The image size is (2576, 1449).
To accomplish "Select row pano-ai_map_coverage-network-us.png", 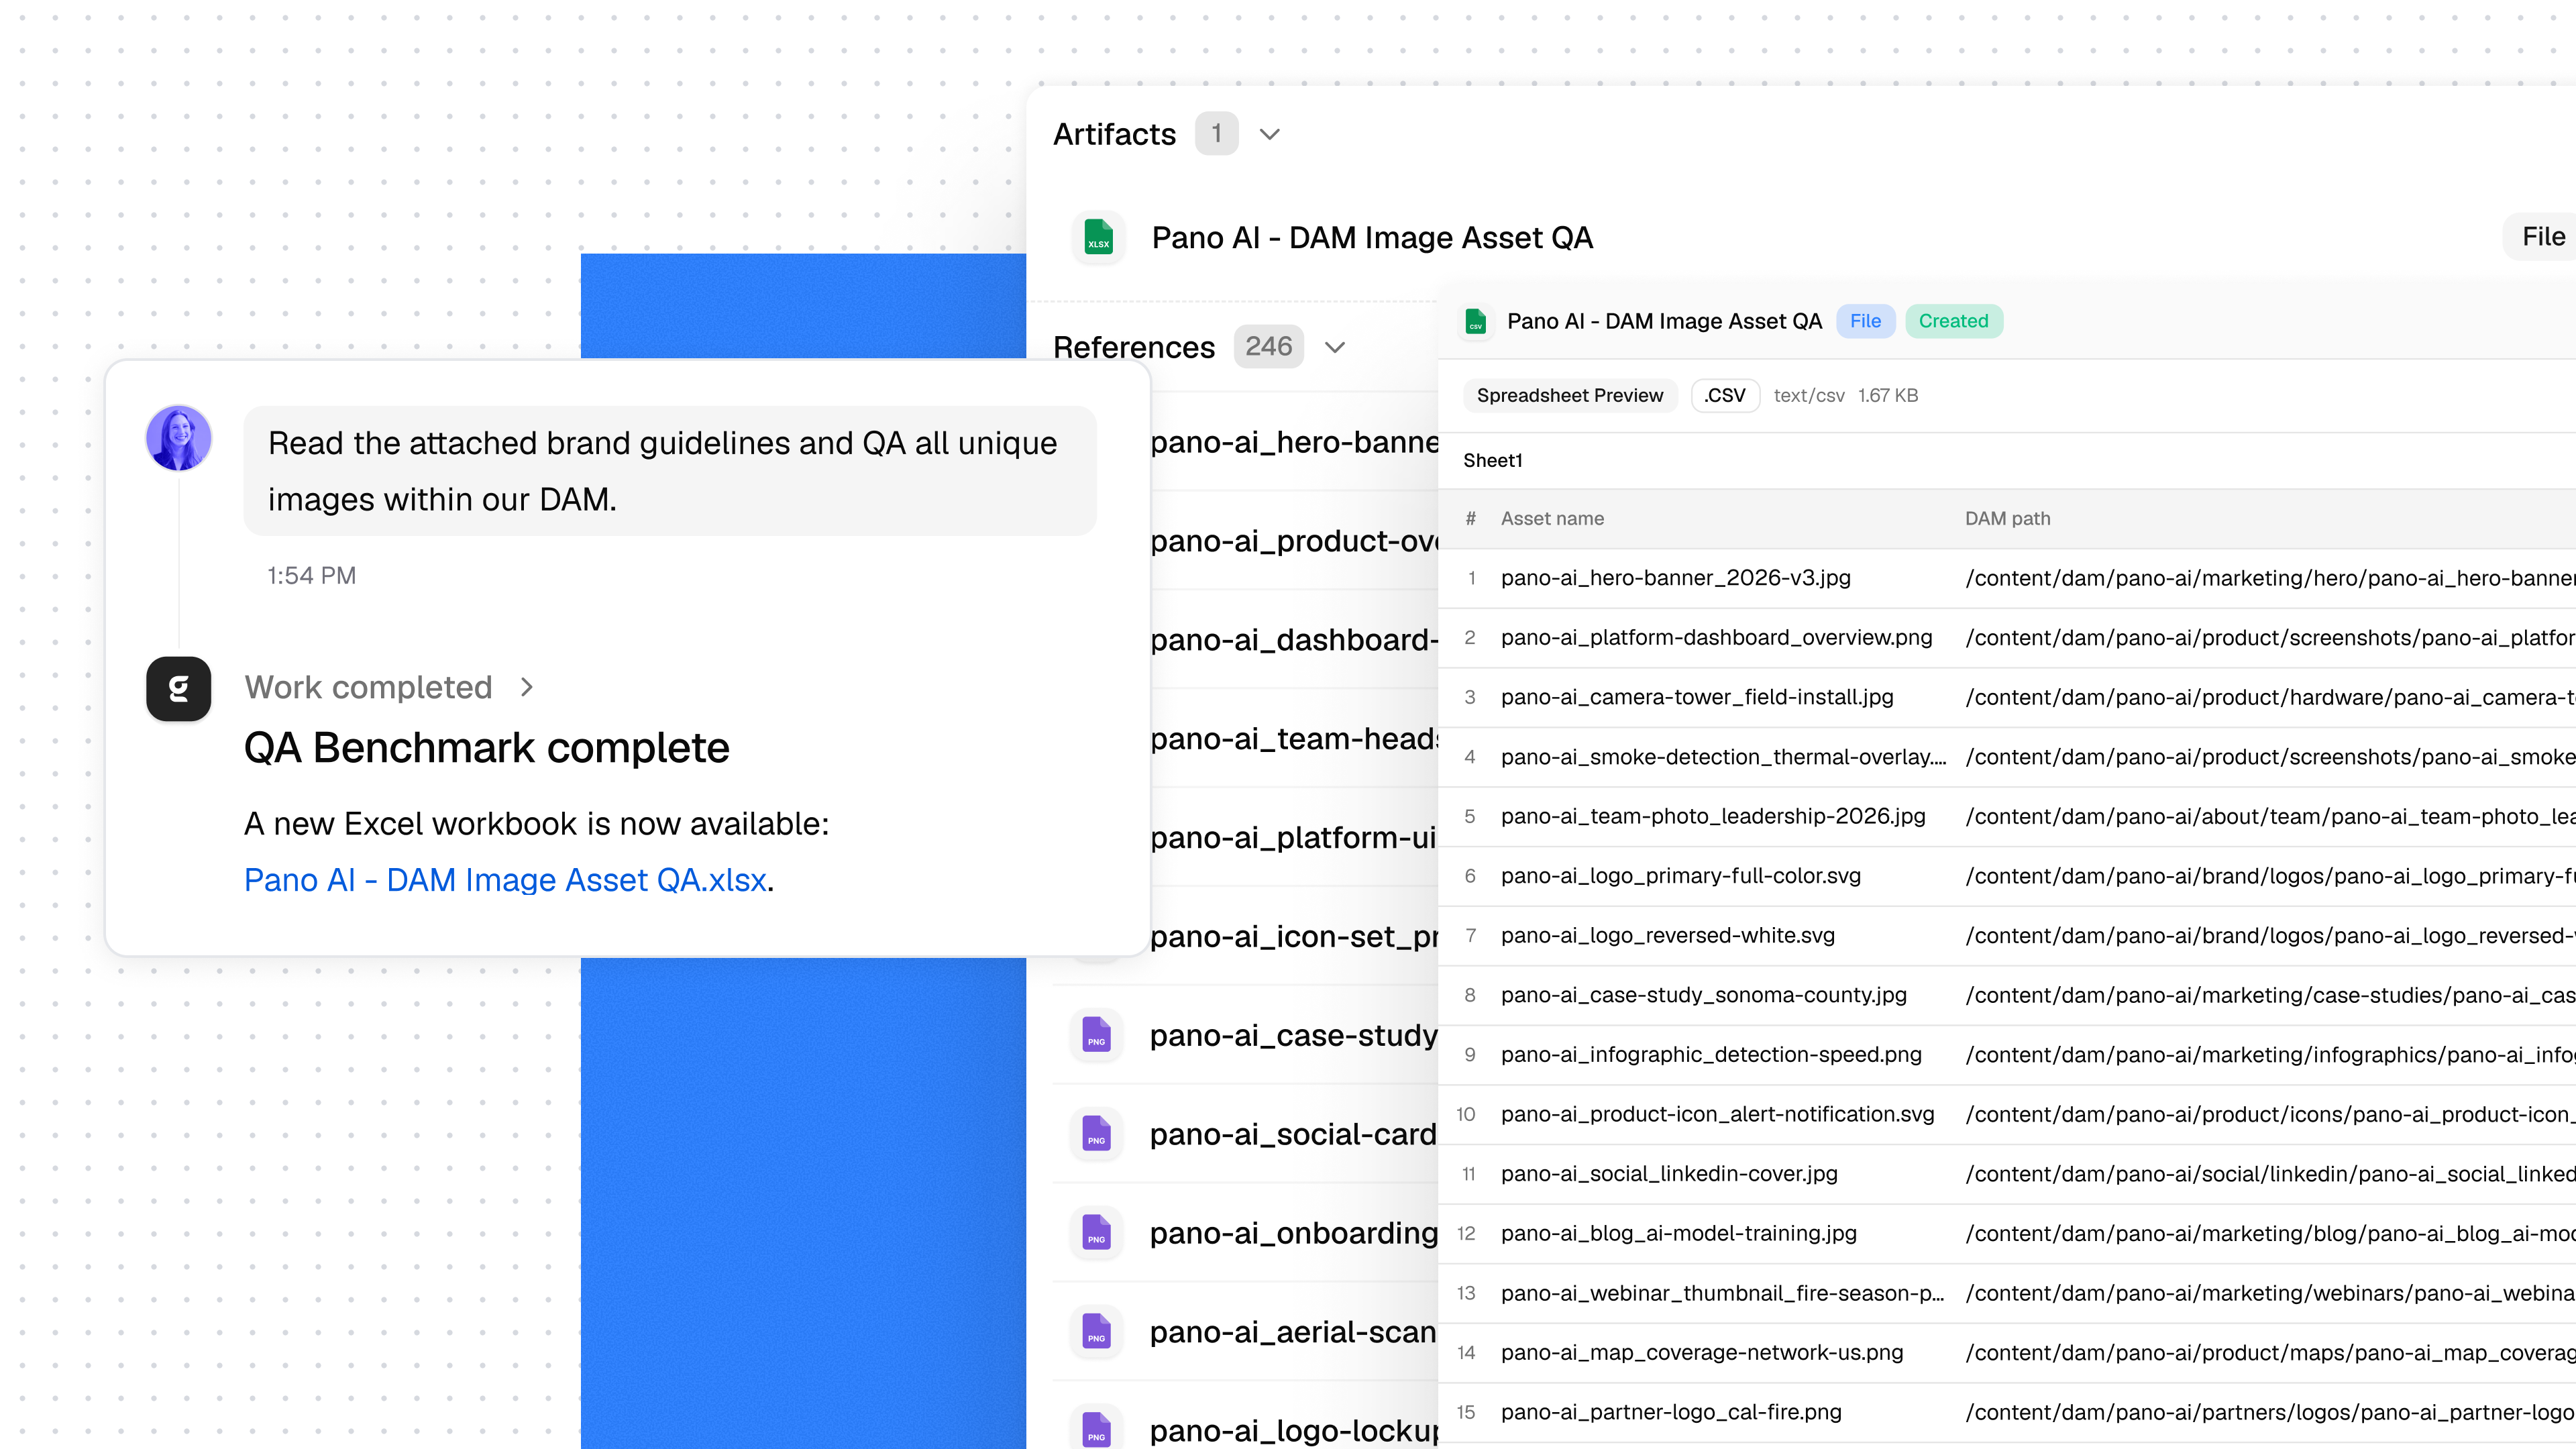I will pos(2007,1353).
